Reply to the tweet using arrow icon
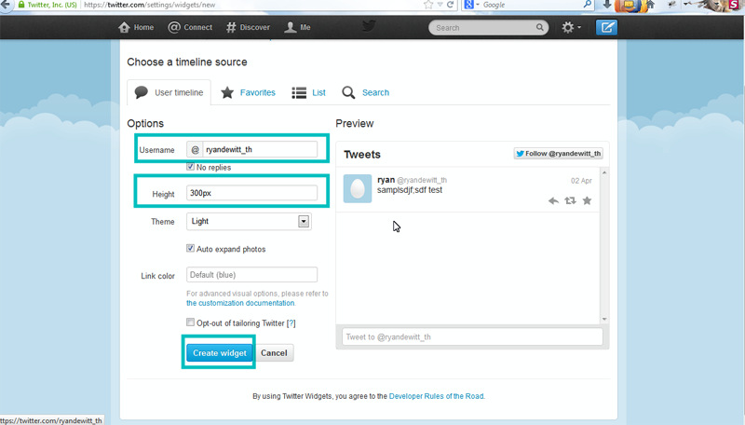The width and height of the screenshot is (745, 425). tap(553, 200)
